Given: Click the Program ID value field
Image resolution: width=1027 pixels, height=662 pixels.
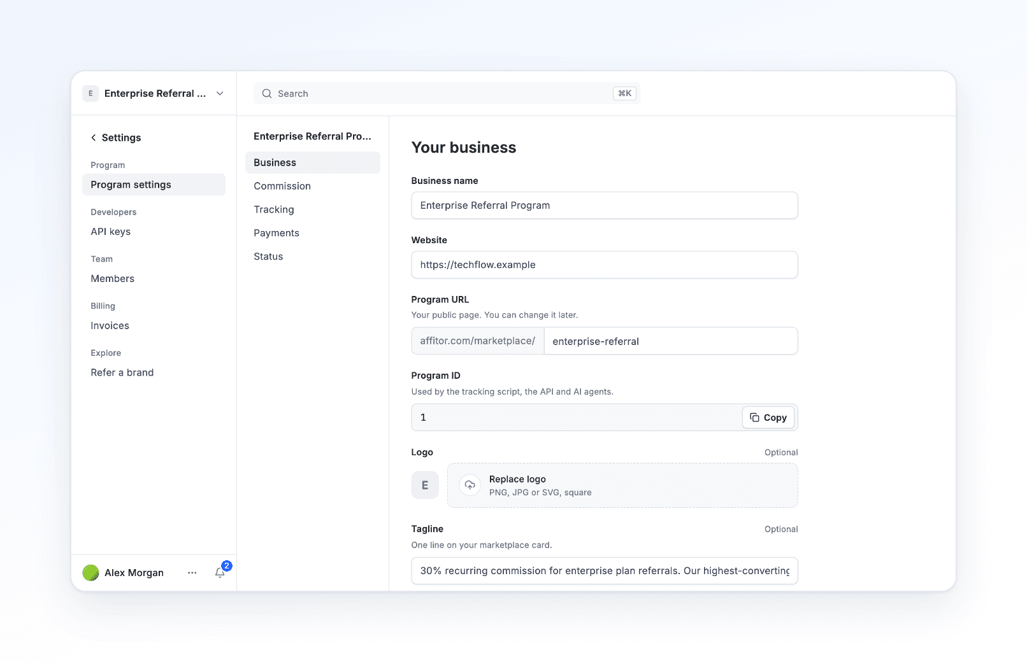Looking at the screenshot, I should [577, 418].
